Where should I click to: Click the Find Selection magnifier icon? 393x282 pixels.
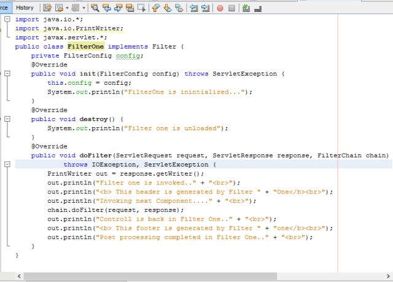coord(95,8)
